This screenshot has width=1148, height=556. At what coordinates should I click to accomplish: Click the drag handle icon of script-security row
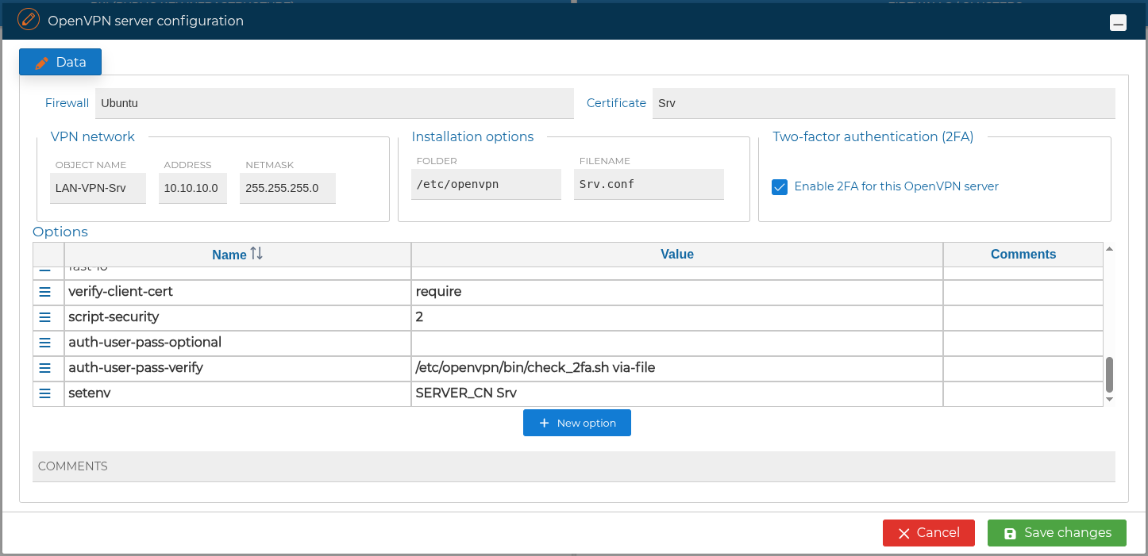(x=45, y=317)
